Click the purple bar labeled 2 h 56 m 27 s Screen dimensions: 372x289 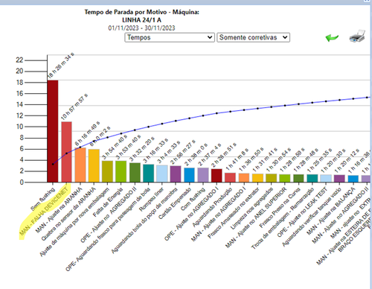[x=176, y=174]
